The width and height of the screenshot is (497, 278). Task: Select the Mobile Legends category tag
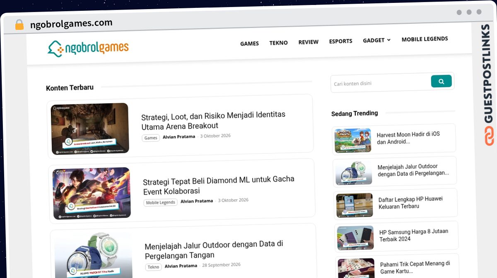coord(161,202)
